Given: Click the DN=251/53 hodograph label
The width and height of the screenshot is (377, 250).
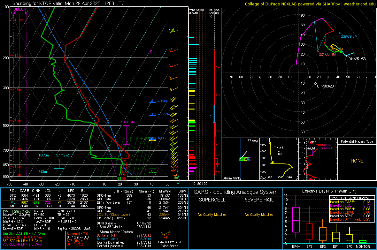Looking at the screenshot, I should pos(357,59).
